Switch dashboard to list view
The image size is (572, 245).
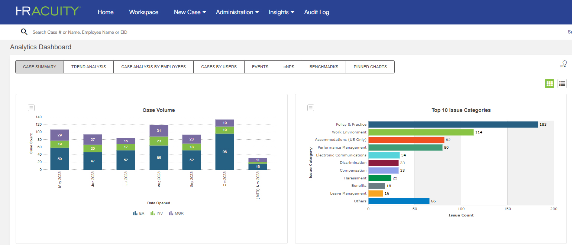(x=562, y=83)
